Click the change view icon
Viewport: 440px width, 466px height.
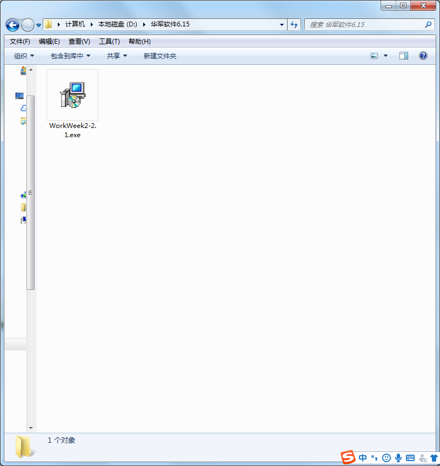coord(374,56)
